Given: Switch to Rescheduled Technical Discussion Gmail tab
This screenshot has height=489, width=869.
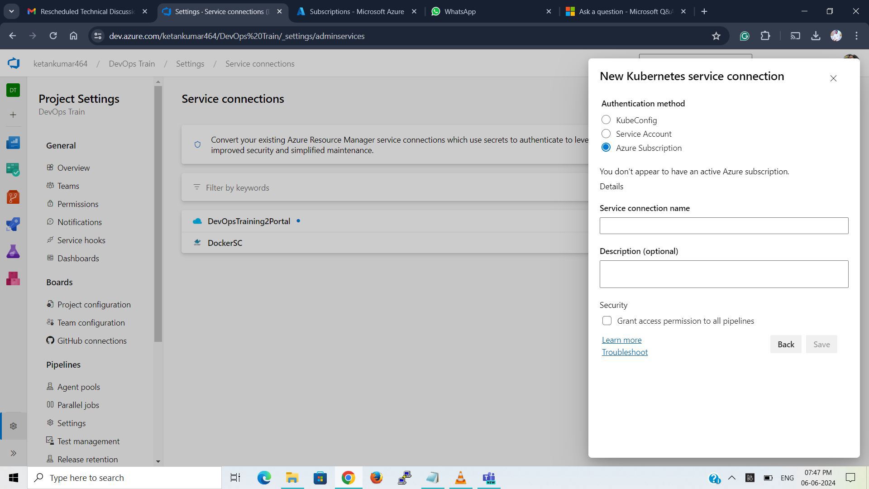Looking at the screenshot, I should (x=87, y=11).
